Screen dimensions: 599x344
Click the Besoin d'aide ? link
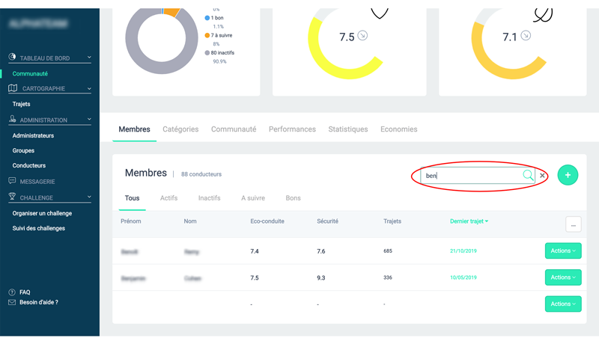coord(39,302)
